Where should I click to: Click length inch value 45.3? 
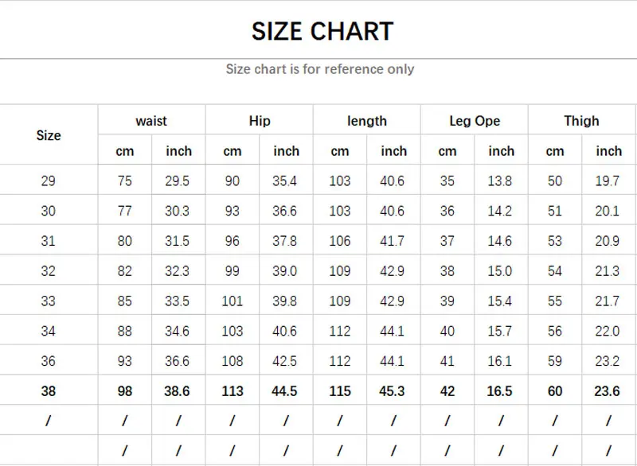[x=393, y=391]
